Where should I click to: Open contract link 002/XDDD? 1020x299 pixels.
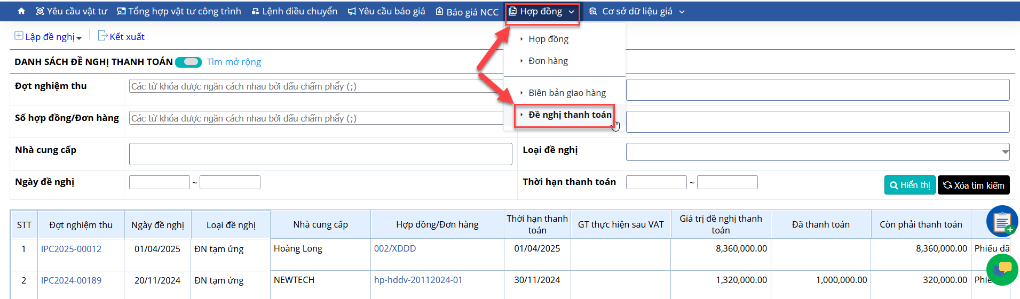[x=395, y=248]
